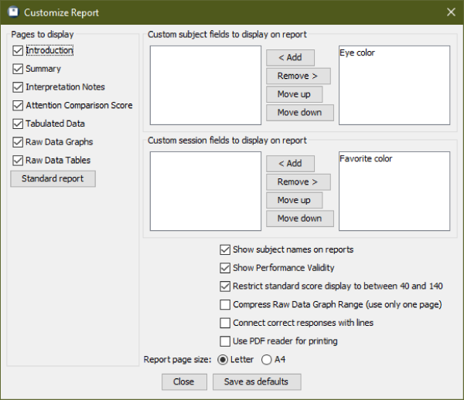This screenshot has height=400, width=464.
Task: Select Eye color in subject fields list
Action: click(x=357, y=53)
